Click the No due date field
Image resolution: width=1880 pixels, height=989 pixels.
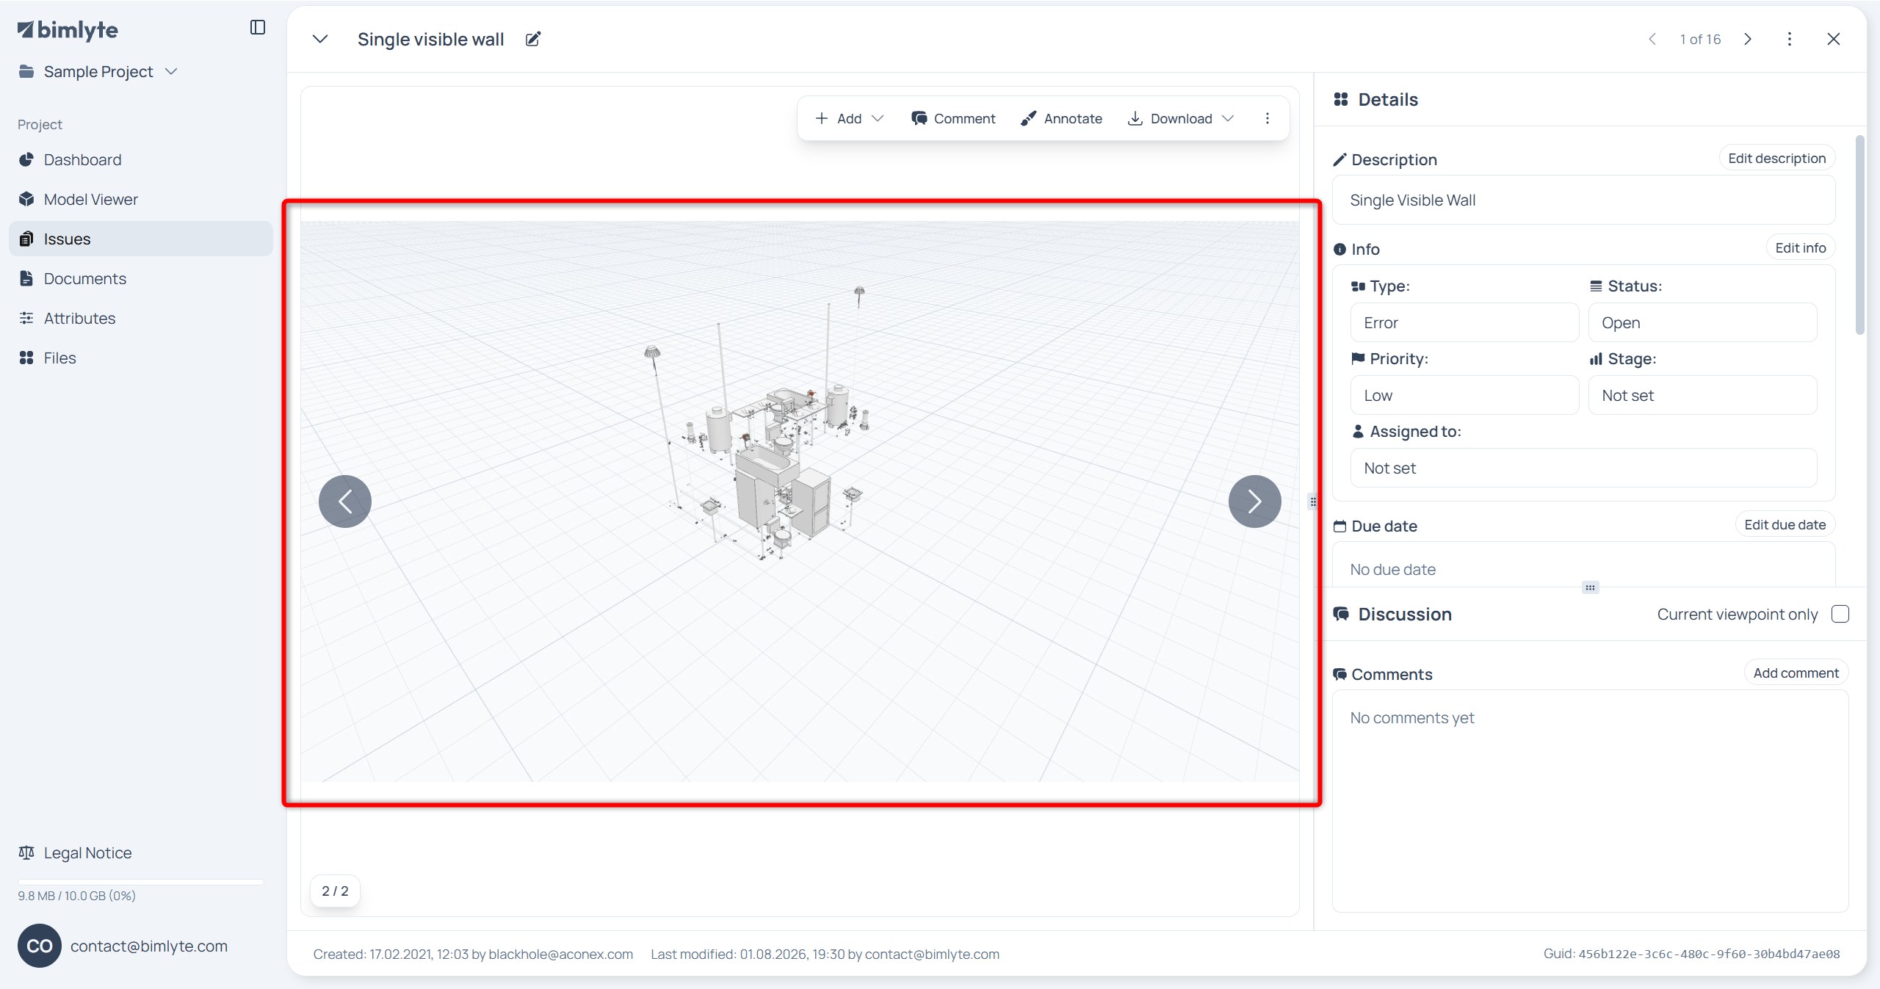coord(1584,565)
